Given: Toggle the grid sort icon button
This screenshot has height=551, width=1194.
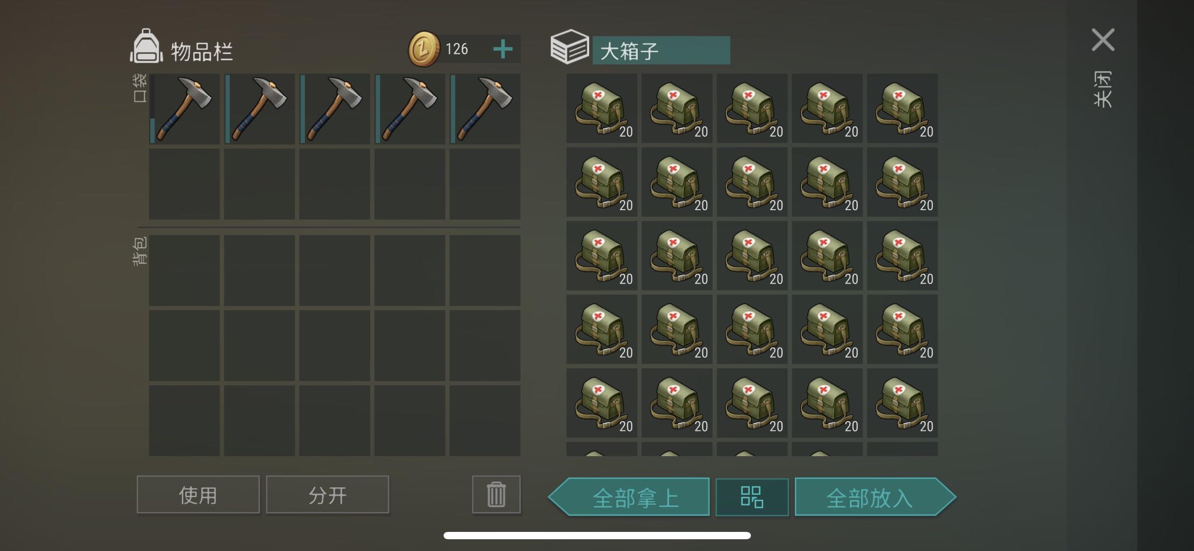Looking at the screenshot, I should (752, 497).
